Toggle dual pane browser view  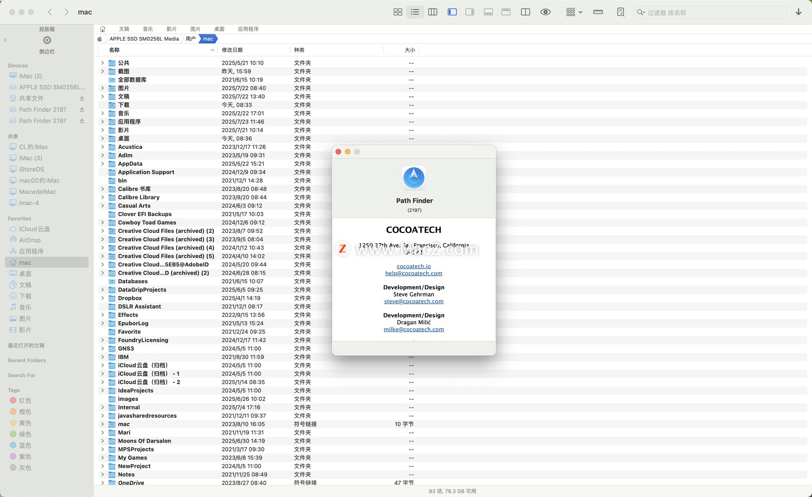[525, 12]
